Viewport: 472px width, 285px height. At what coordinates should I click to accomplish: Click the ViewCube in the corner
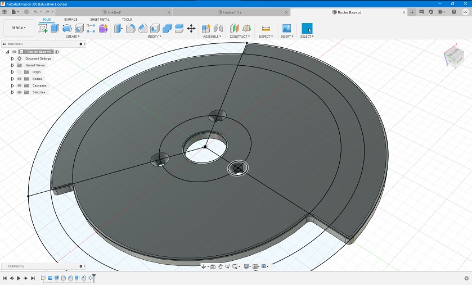point(453,55)
